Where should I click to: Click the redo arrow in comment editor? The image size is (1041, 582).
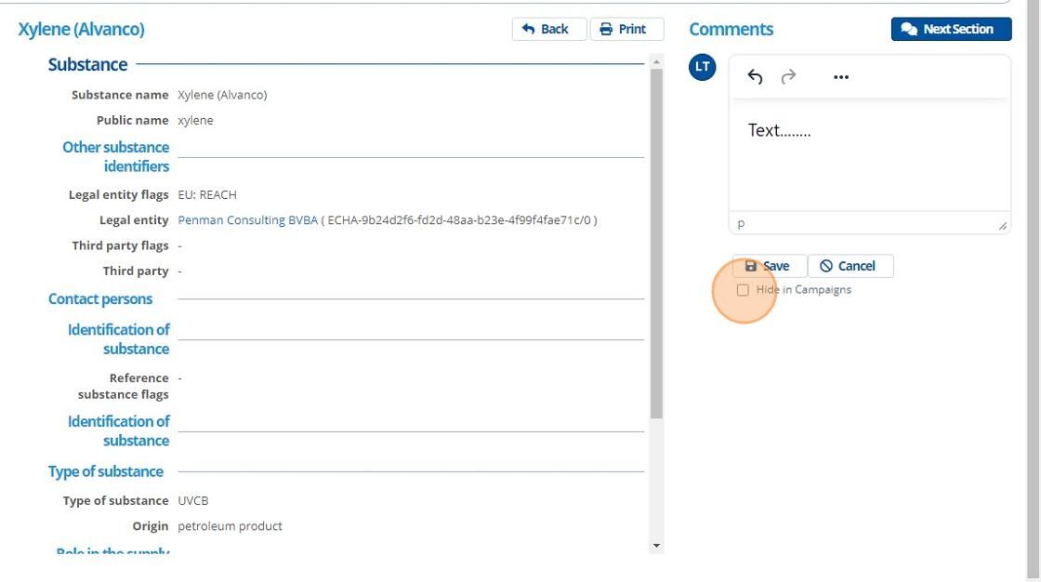[788, 77]
